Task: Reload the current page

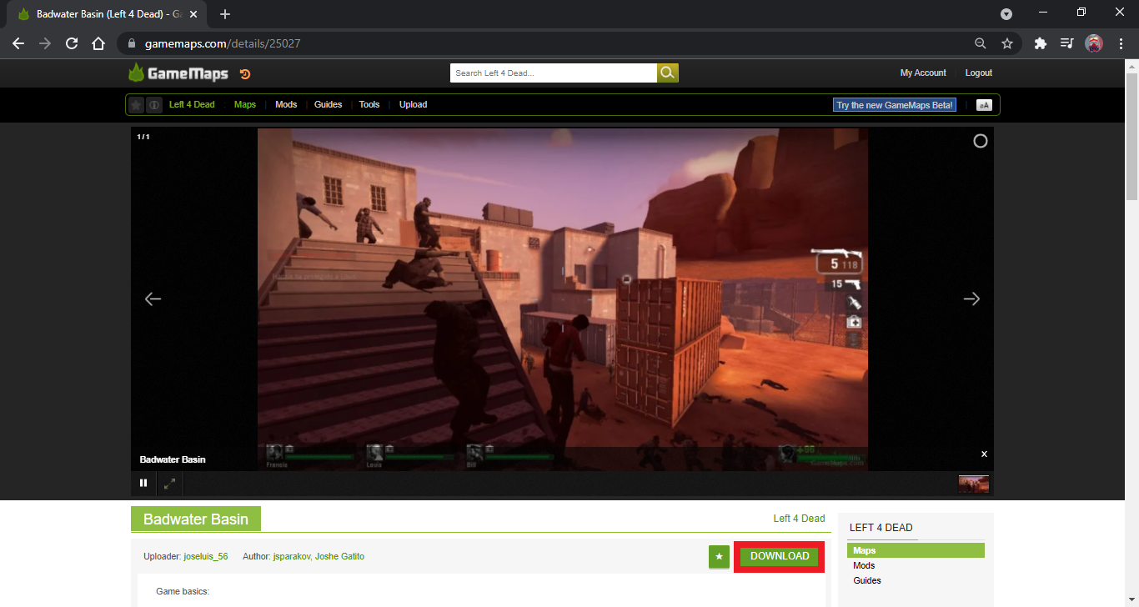Action: coord(72,43)
